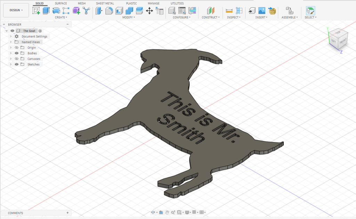Open the Construct menu

coord(211,17)
